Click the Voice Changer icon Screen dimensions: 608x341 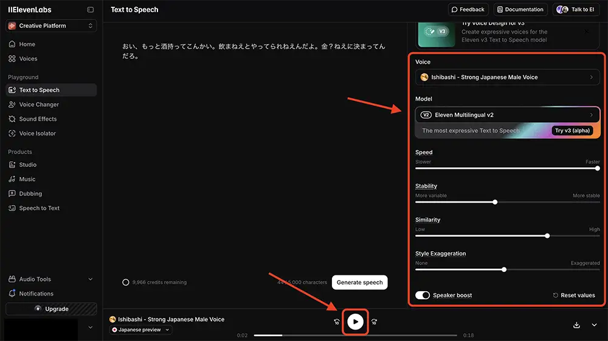(x=12, y=104)
